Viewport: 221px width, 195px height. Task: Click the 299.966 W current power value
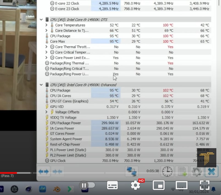click(x=110, y=123)
